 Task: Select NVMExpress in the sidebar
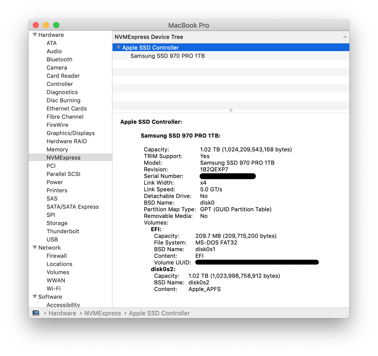click(70, 158)
